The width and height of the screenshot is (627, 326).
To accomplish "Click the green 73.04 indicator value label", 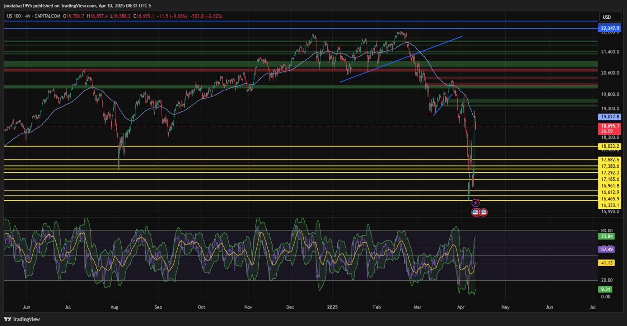I will [x=607, y=237].
